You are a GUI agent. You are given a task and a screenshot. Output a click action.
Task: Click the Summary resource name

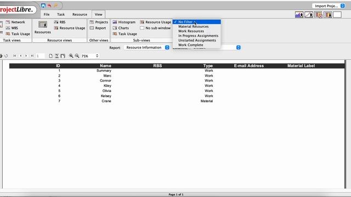pyautogui.click(x=104, y=71)
